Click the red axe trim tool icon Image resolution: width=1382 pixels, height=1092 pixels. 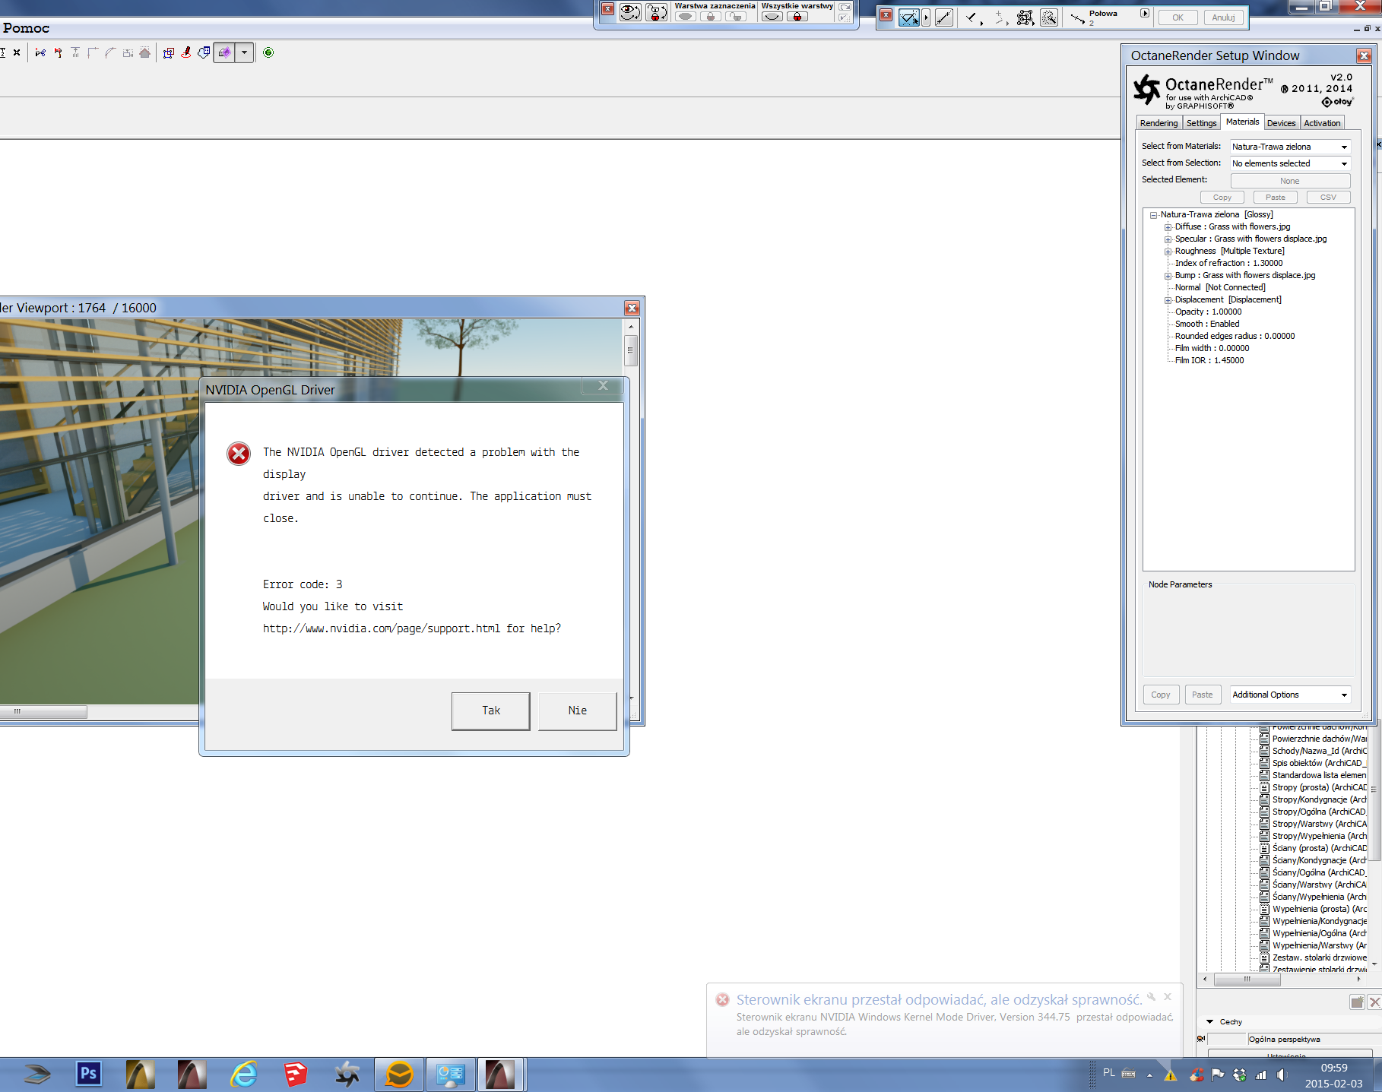(x=58, y=52)
